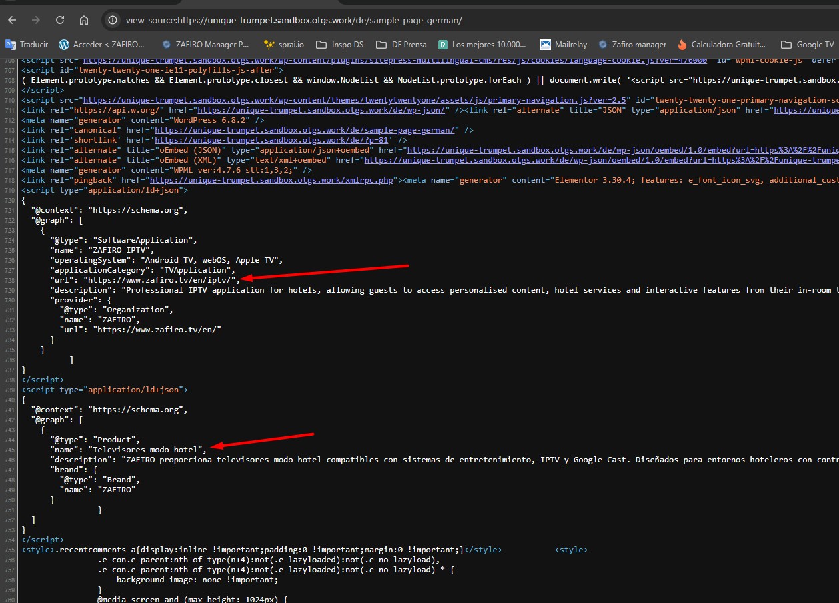Show site information icon in address bar
The image size is (839, 603).
coord(113,20)
